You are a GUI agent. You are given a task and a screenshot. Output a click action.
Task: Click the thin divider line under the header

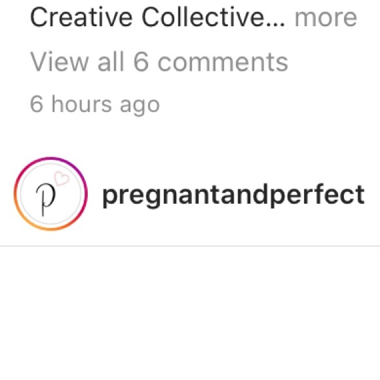pos(190,246)
